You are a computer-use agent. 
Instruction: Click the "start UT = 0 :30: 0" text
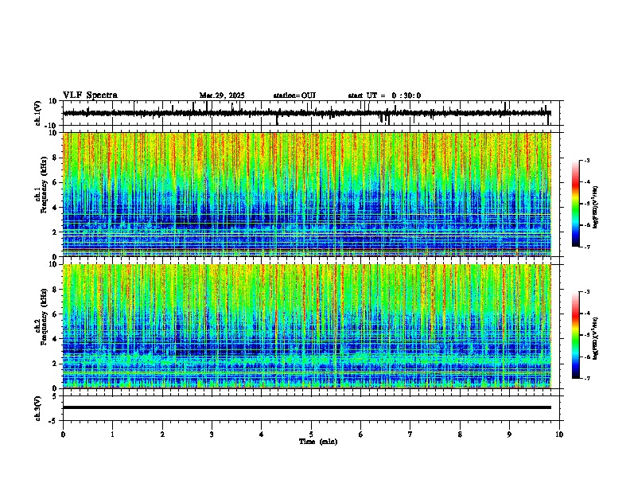click(384, 95)
